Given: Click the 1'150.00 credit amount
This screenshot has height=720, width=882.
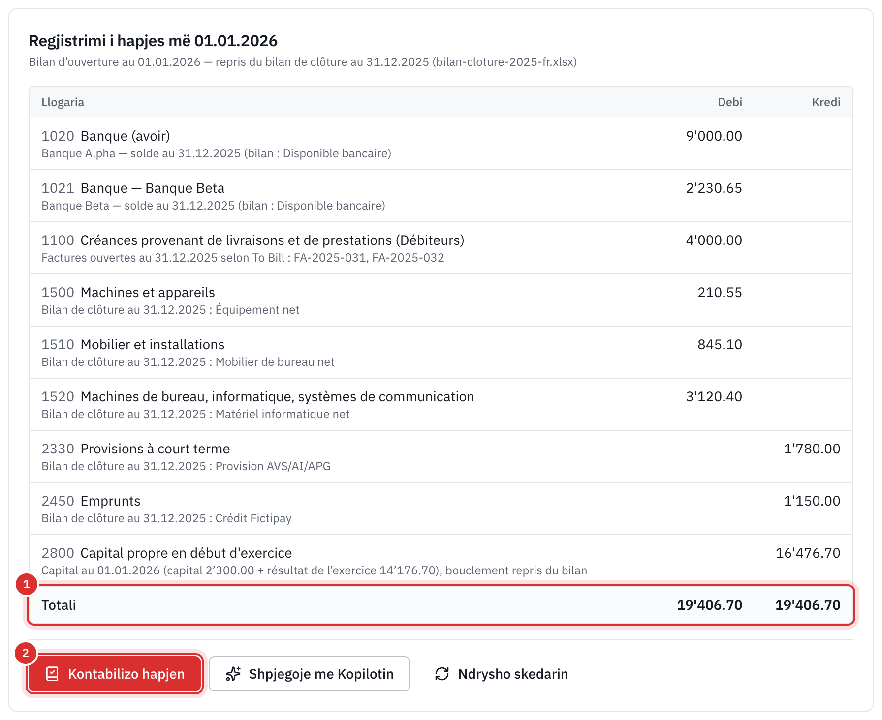Looking at the screenshot, I should click(x=812, y=501).
